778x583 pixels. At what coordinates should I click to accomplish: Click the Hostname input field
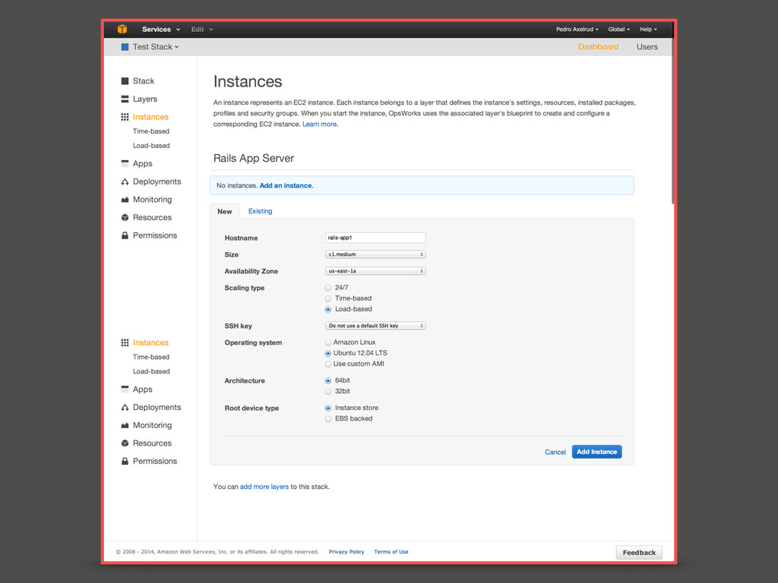(x=375, y=238)
